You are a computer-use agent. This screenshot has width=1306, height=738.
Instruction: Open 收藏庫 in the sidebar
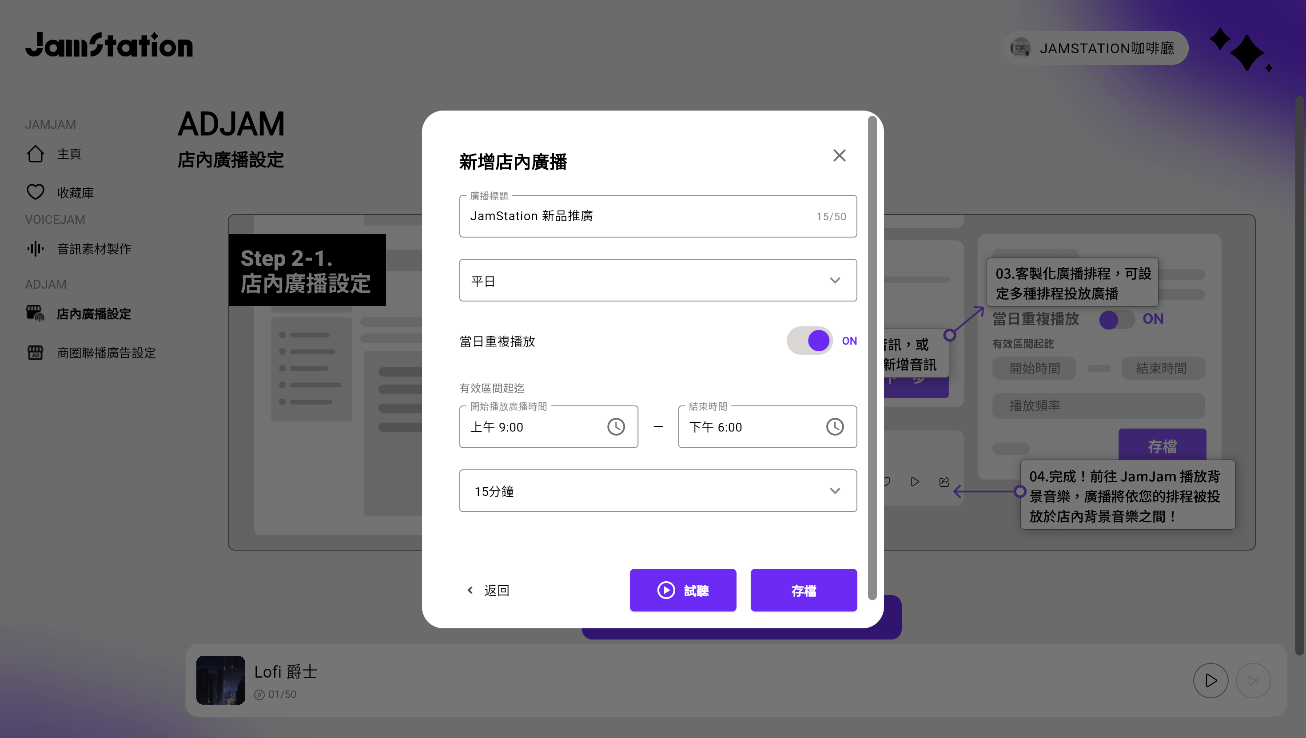point(75,193)
